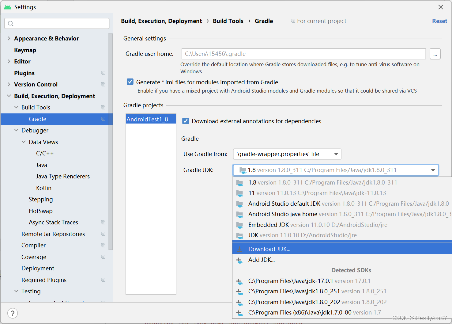Expand Appearance & Behavior section
This screenshot has height=324, width=452.
(9, 38)
